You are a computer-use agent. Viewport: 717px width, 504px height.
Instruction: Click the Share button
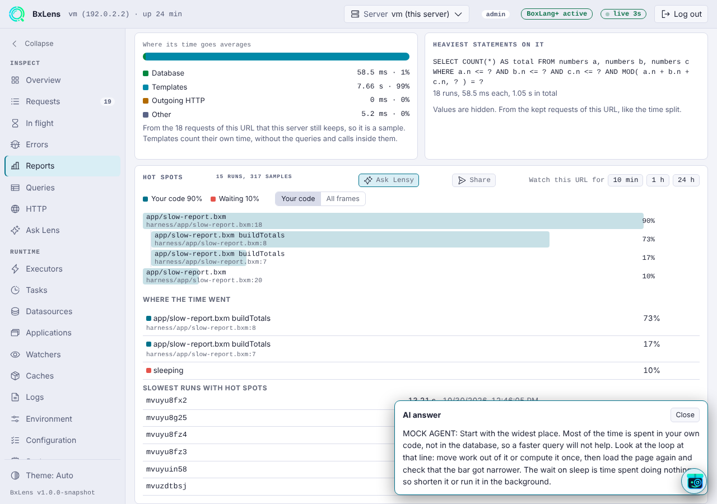(x=474, y=180)
